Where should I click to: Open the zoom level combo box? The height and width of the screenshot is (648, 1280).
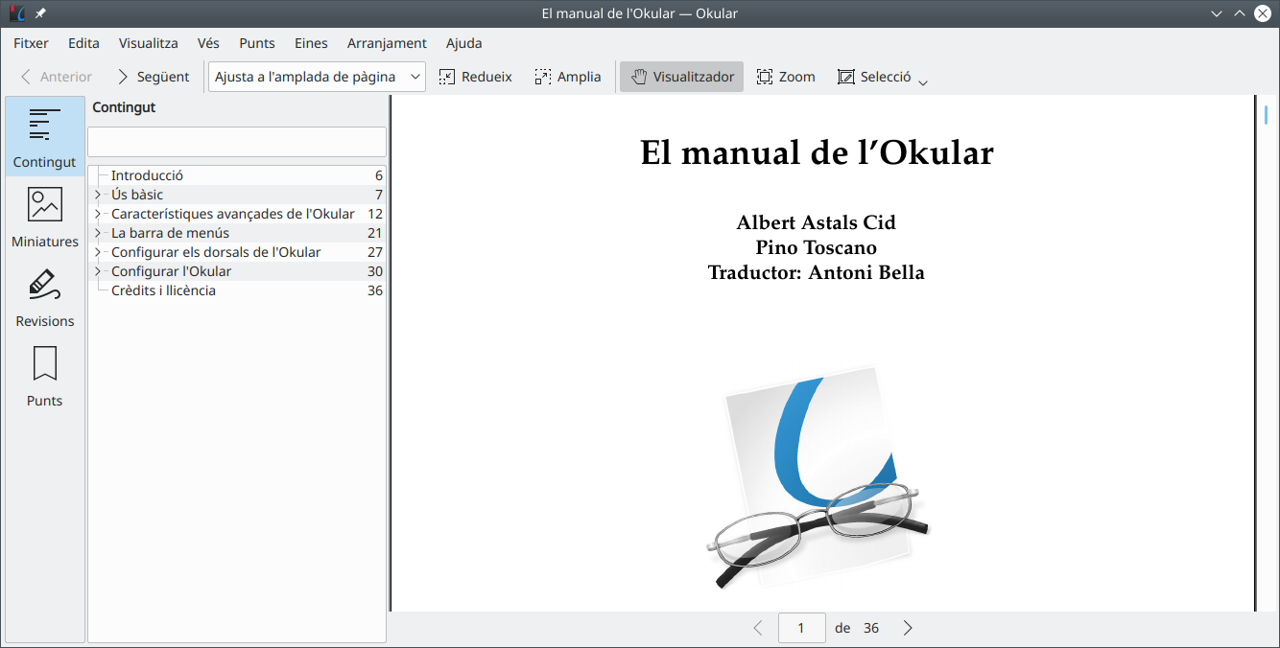[317, 77]
